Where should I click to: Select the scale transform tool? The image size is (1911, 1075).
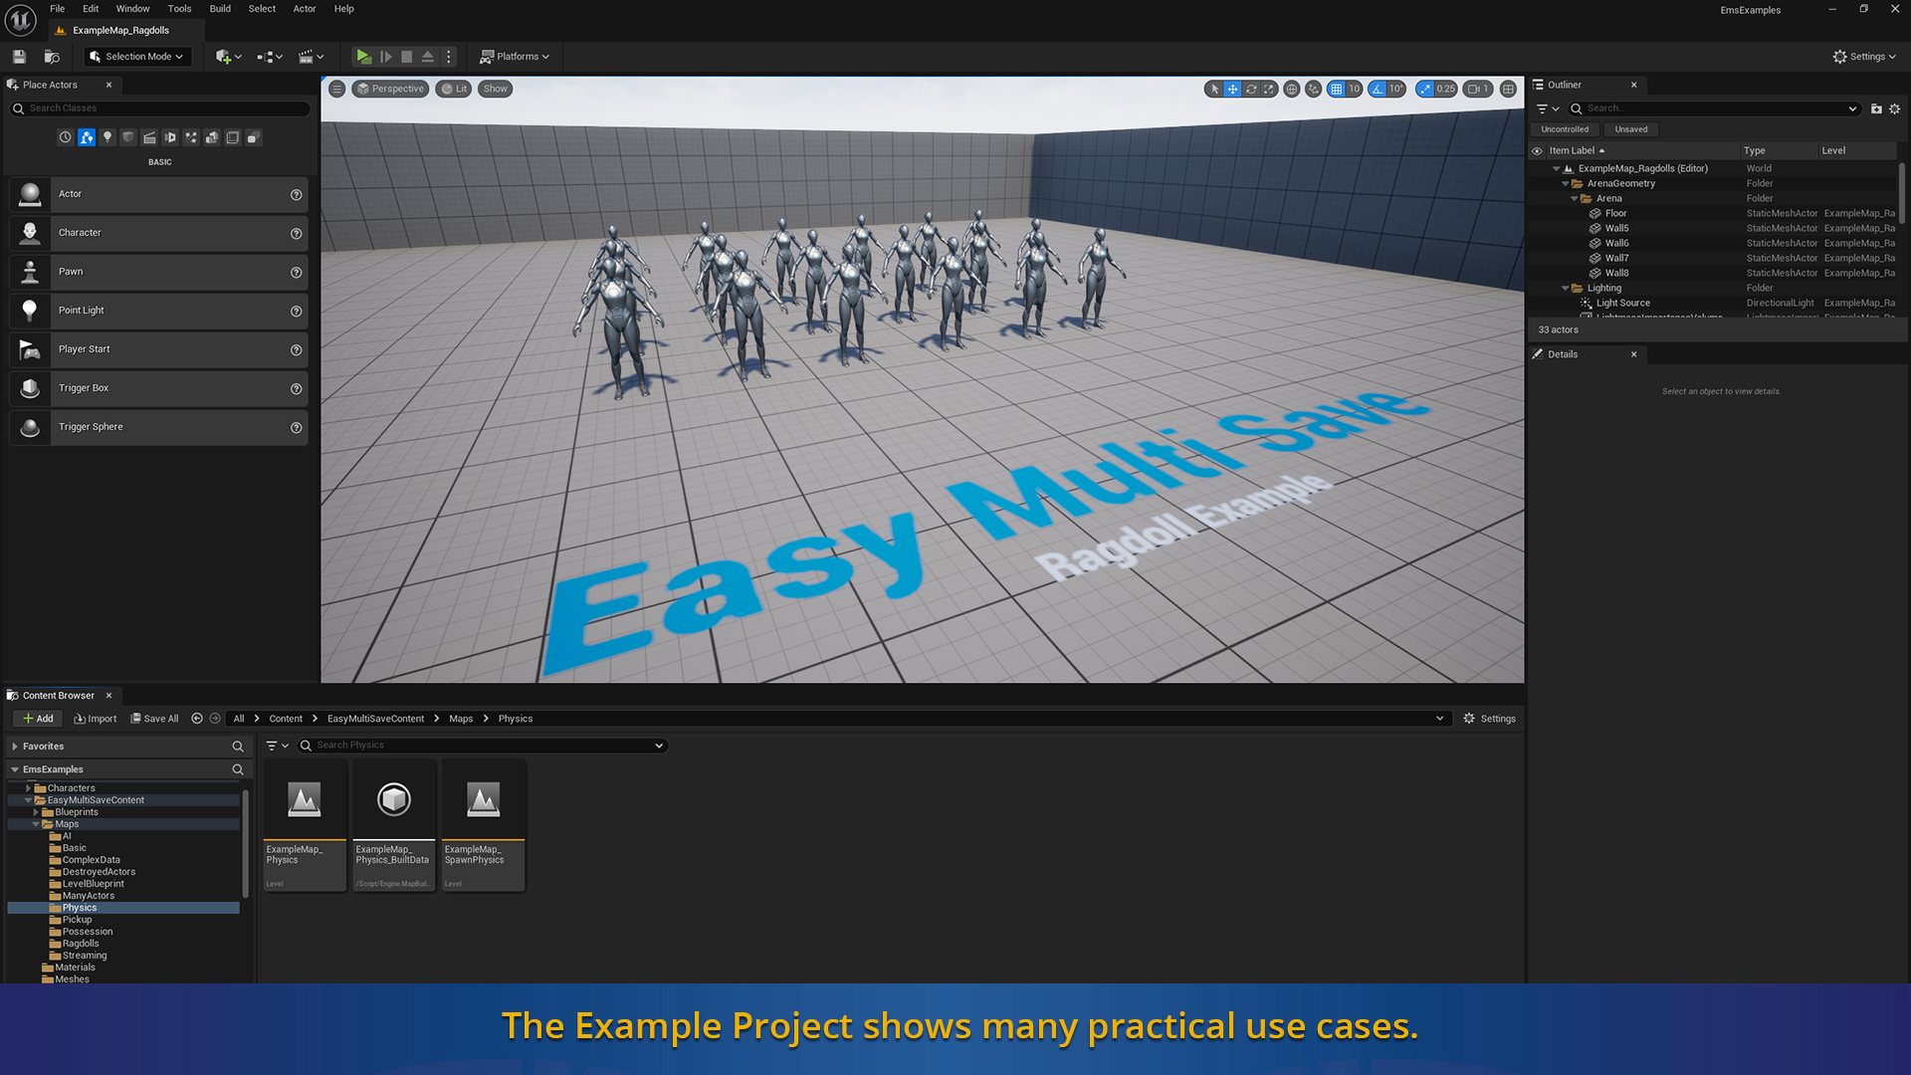pyautogui.click(x=1269, y=89)
